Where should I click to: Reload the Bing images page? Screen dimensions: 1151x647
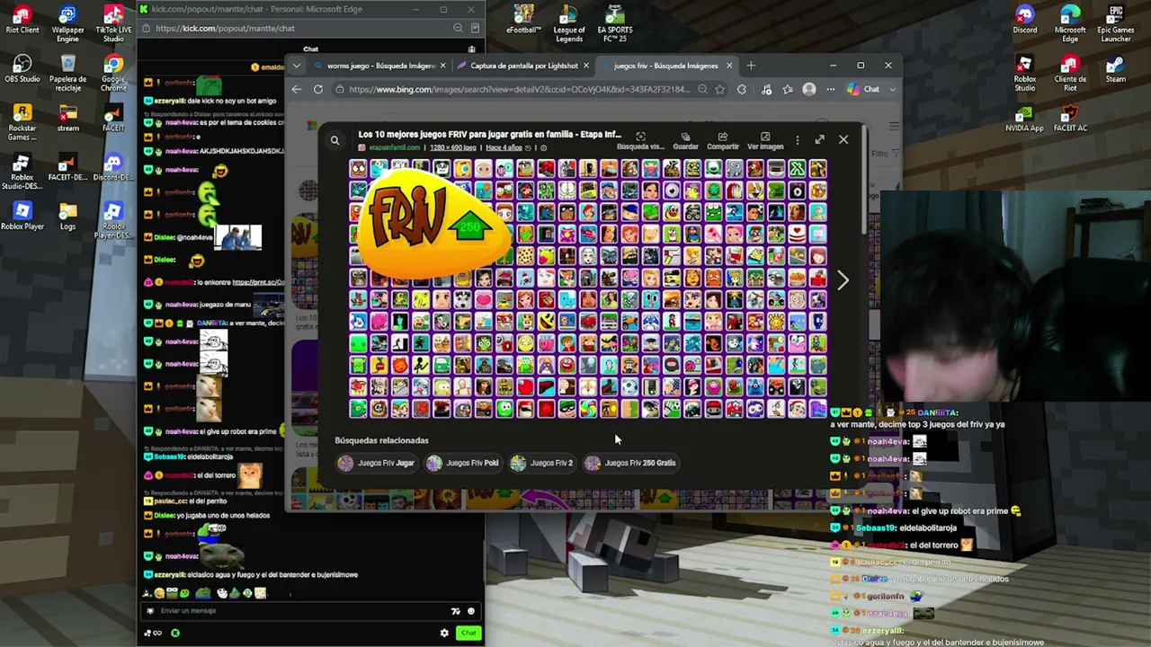tap(318, 89)
